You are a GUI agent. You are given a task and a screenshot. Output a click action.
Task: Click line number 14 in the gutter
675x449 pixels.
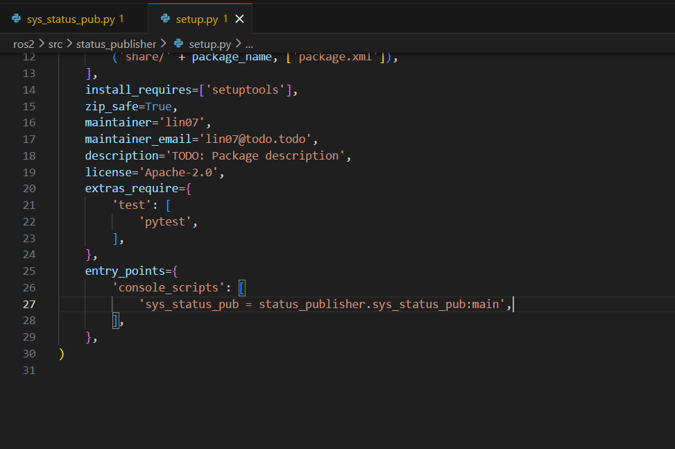[29, 90]
